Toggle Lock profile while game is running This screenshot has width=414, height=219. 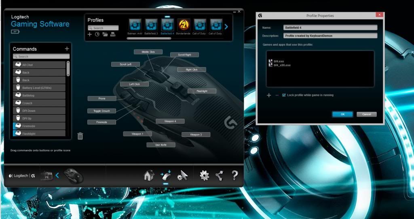[284, 95]
